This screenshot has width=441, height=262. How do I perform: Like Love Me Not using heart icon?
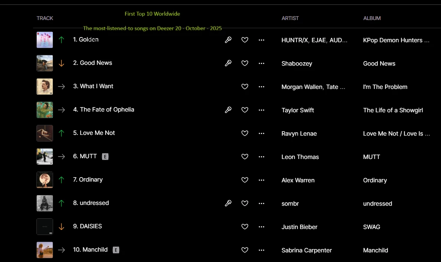pos(245,133)
